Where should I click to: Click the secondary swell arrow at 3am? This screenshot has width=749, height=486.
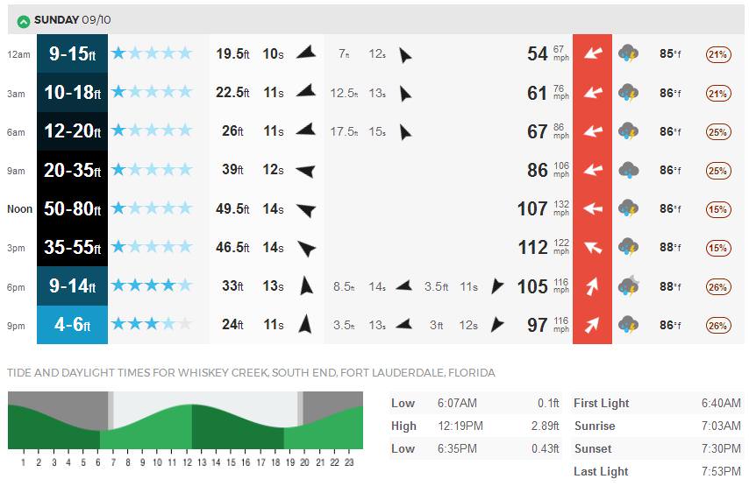click(405, 94)
